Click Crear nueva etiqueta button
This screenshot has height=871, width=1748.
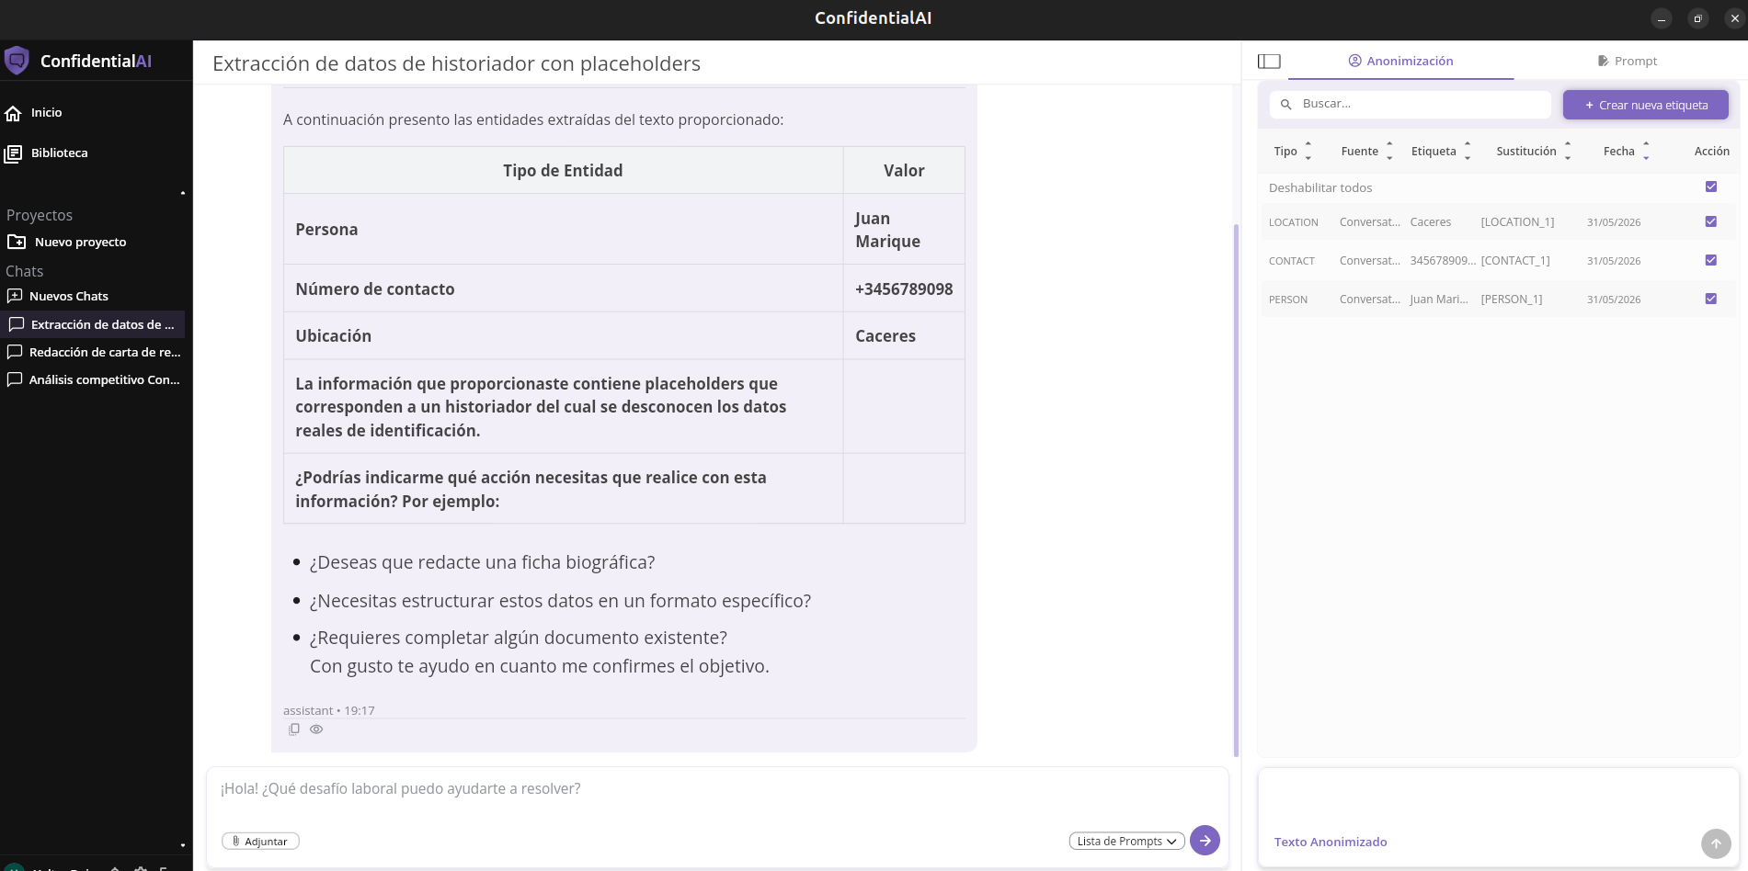point(1646,106)
